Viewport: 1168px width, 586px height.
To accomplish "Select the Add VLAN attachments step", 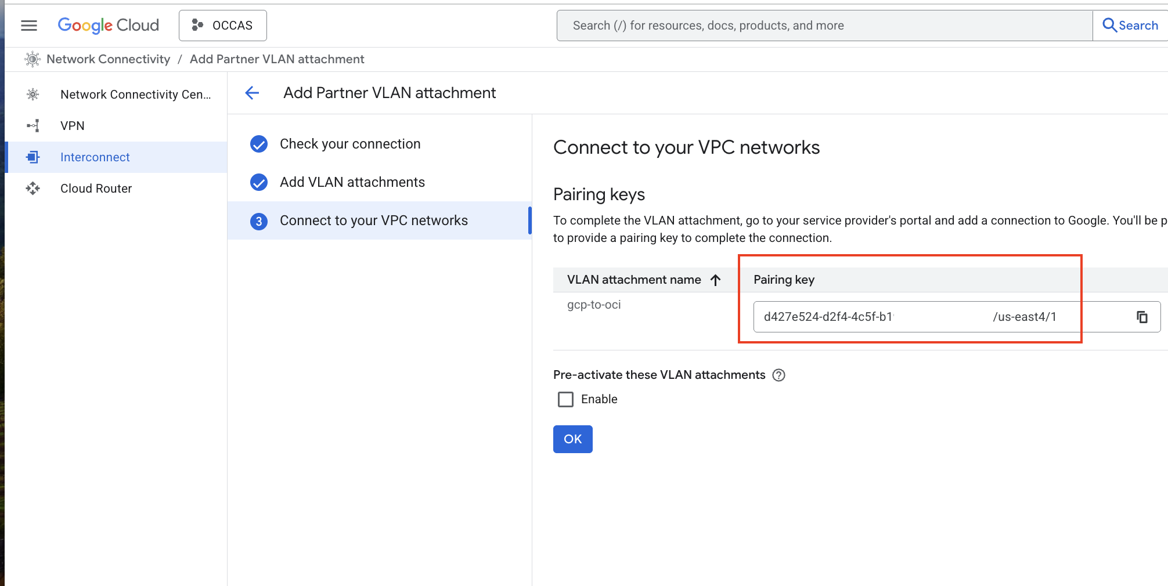I will [352, 182].
